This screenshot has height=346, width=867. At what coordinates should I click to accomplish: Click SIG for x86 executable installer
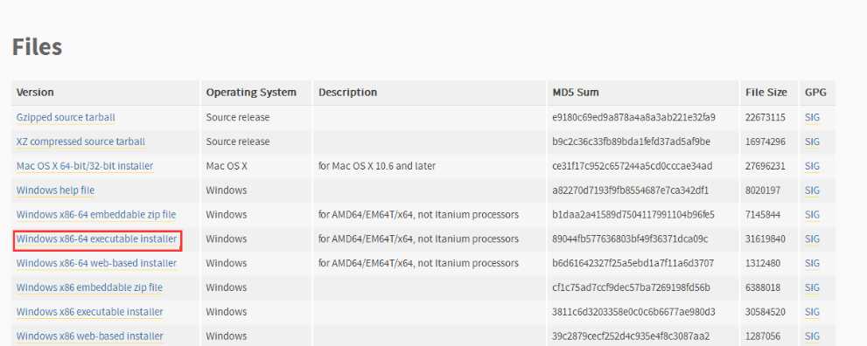pos(812,312)
